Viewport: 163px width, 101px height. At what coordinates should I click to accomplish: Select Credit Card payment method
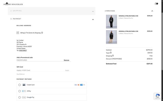[20, 85]
